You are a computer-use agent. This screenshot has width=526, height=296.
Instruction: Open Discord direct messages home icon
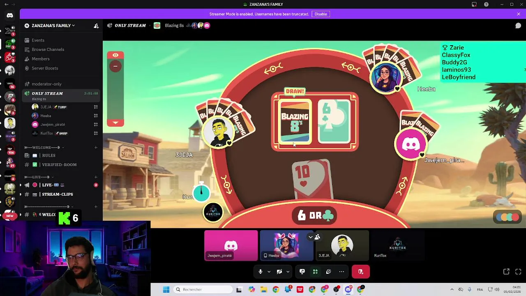[x=10, y=15]
